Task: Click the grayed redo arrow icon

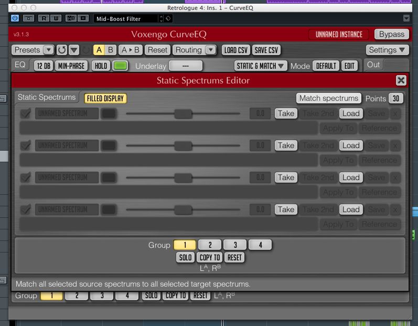Action: pyautogui.click(x=85, y=50)
